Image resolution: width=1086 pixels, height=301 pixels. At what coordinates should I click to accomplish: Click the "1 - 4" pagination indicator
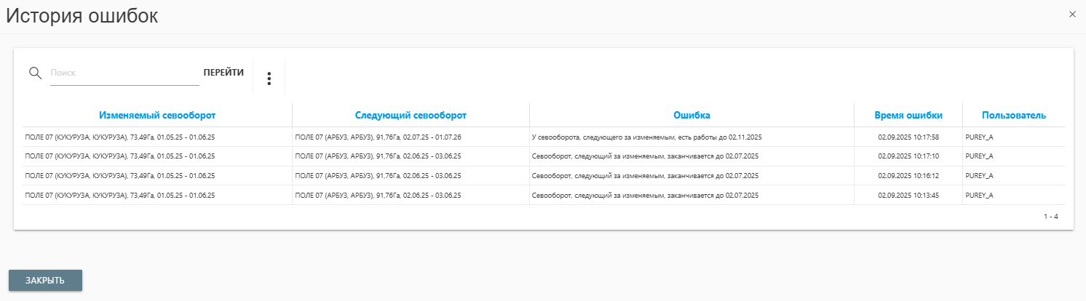click(x=1050, y=217)
